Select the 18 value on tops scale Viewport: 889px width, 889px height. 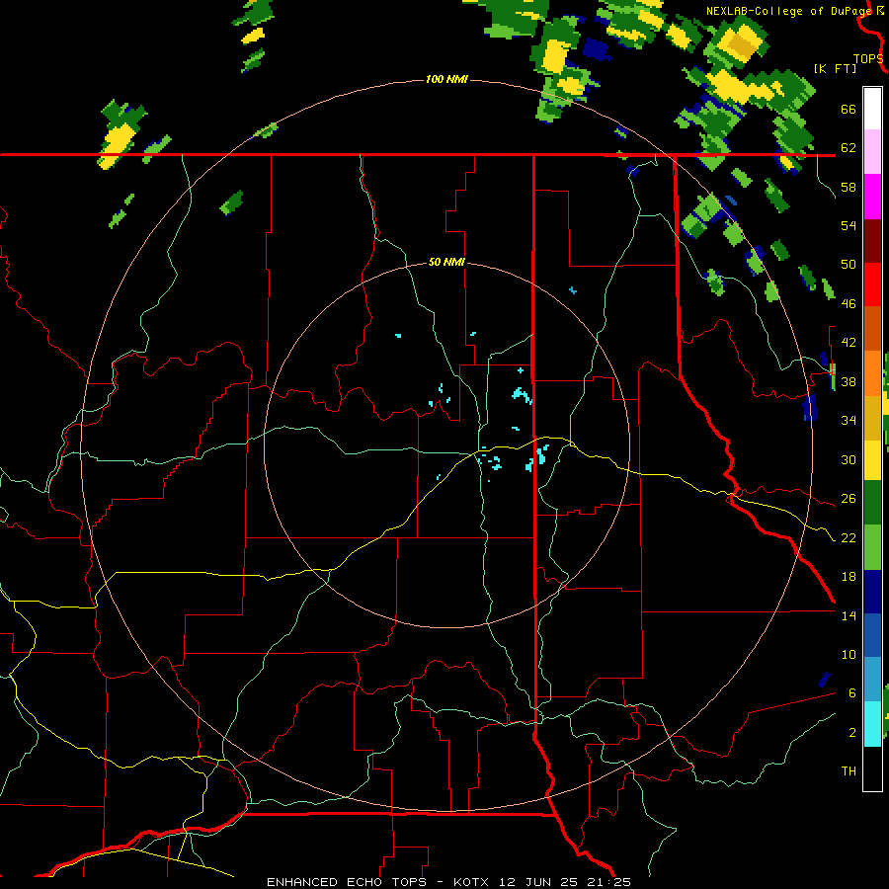point(849,577)
